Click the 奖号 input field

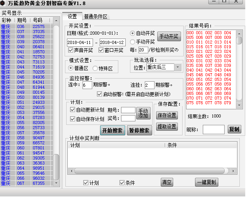tap(128, 118)
